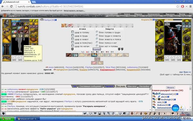Viewport: 193px width, 121px height.
Task: Open the info icon next to Fieriya [9]
Action: (x=56, y=20)
